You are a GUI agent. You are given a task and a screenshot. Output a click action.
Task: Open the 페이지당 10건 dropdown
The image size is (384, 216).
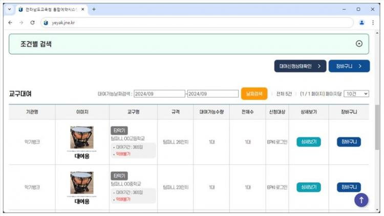[356, 94]
